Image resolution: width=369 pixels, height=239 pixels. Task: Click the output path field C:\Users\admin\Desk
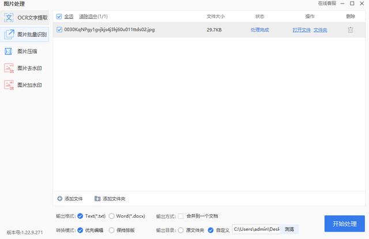click(257, 229)
